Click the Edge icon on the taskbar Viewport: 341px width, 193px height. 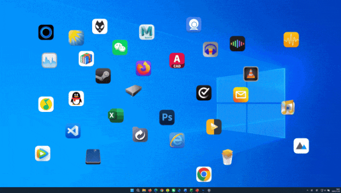(156, 190)
